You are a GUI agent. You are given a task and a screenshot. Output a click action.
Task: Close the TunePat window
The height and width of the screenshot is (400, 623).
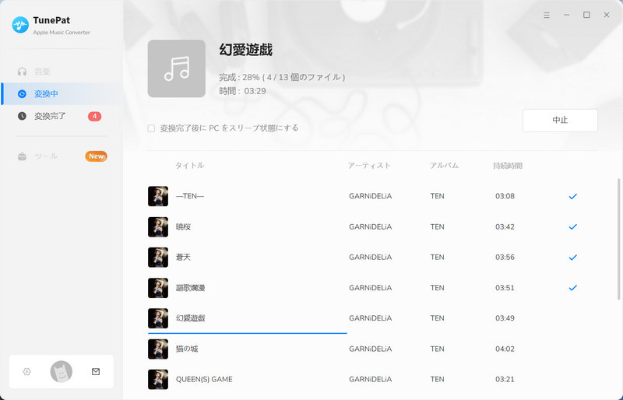607,15
